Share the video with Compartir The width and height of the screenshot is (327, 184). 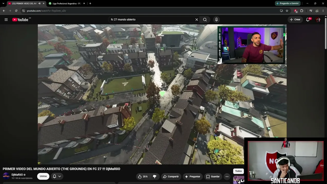(x=171, y=177)
